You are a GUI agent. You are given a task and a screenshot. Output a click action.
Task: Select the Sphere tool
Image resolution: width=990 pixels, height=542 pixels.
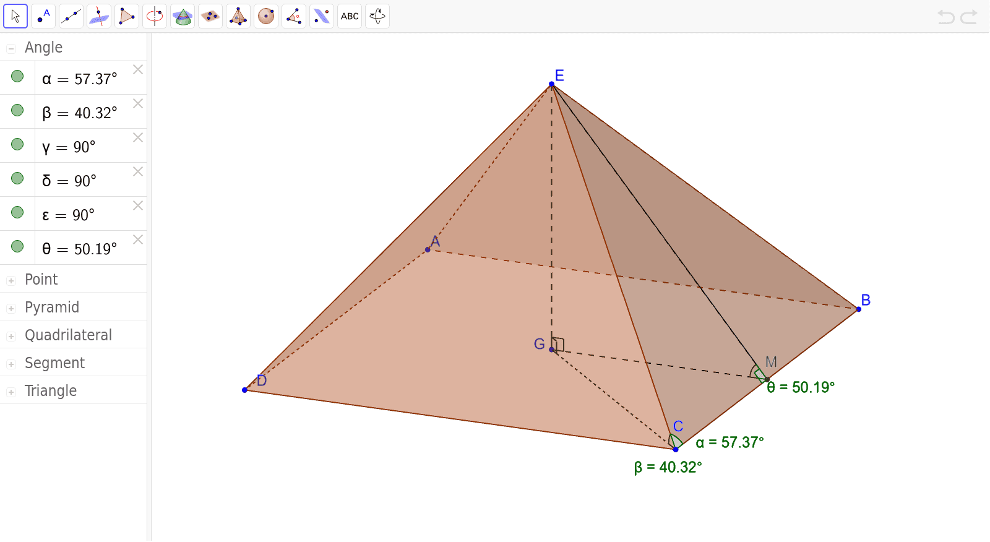[266, 16]
